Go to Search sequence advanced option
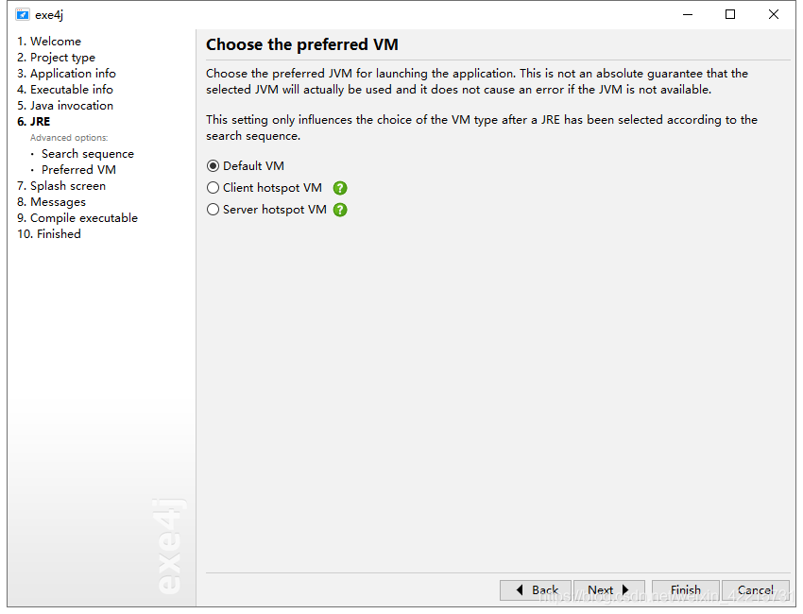The width and height of the screenshot is (803, 614). (x=88, y=154)
